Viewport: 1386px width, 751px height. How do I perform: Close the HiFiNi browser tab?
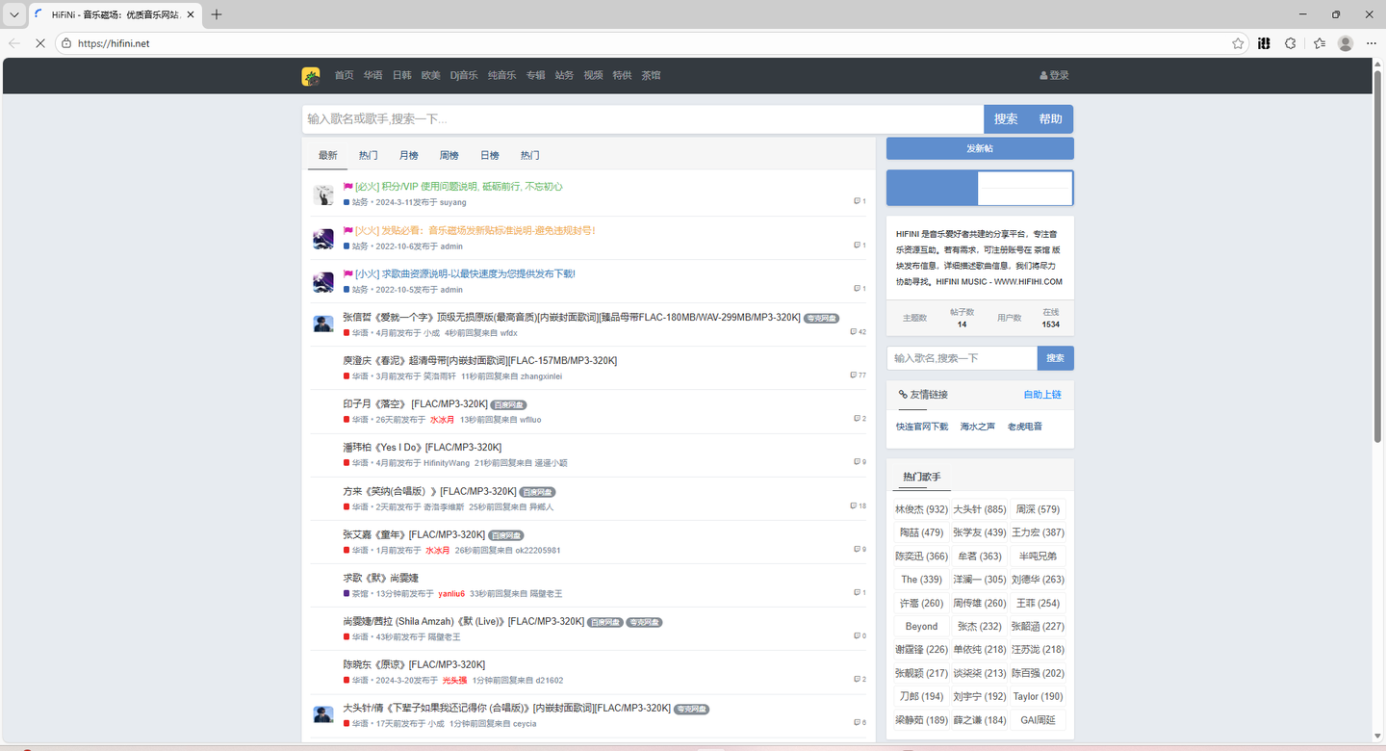point(189,14)
